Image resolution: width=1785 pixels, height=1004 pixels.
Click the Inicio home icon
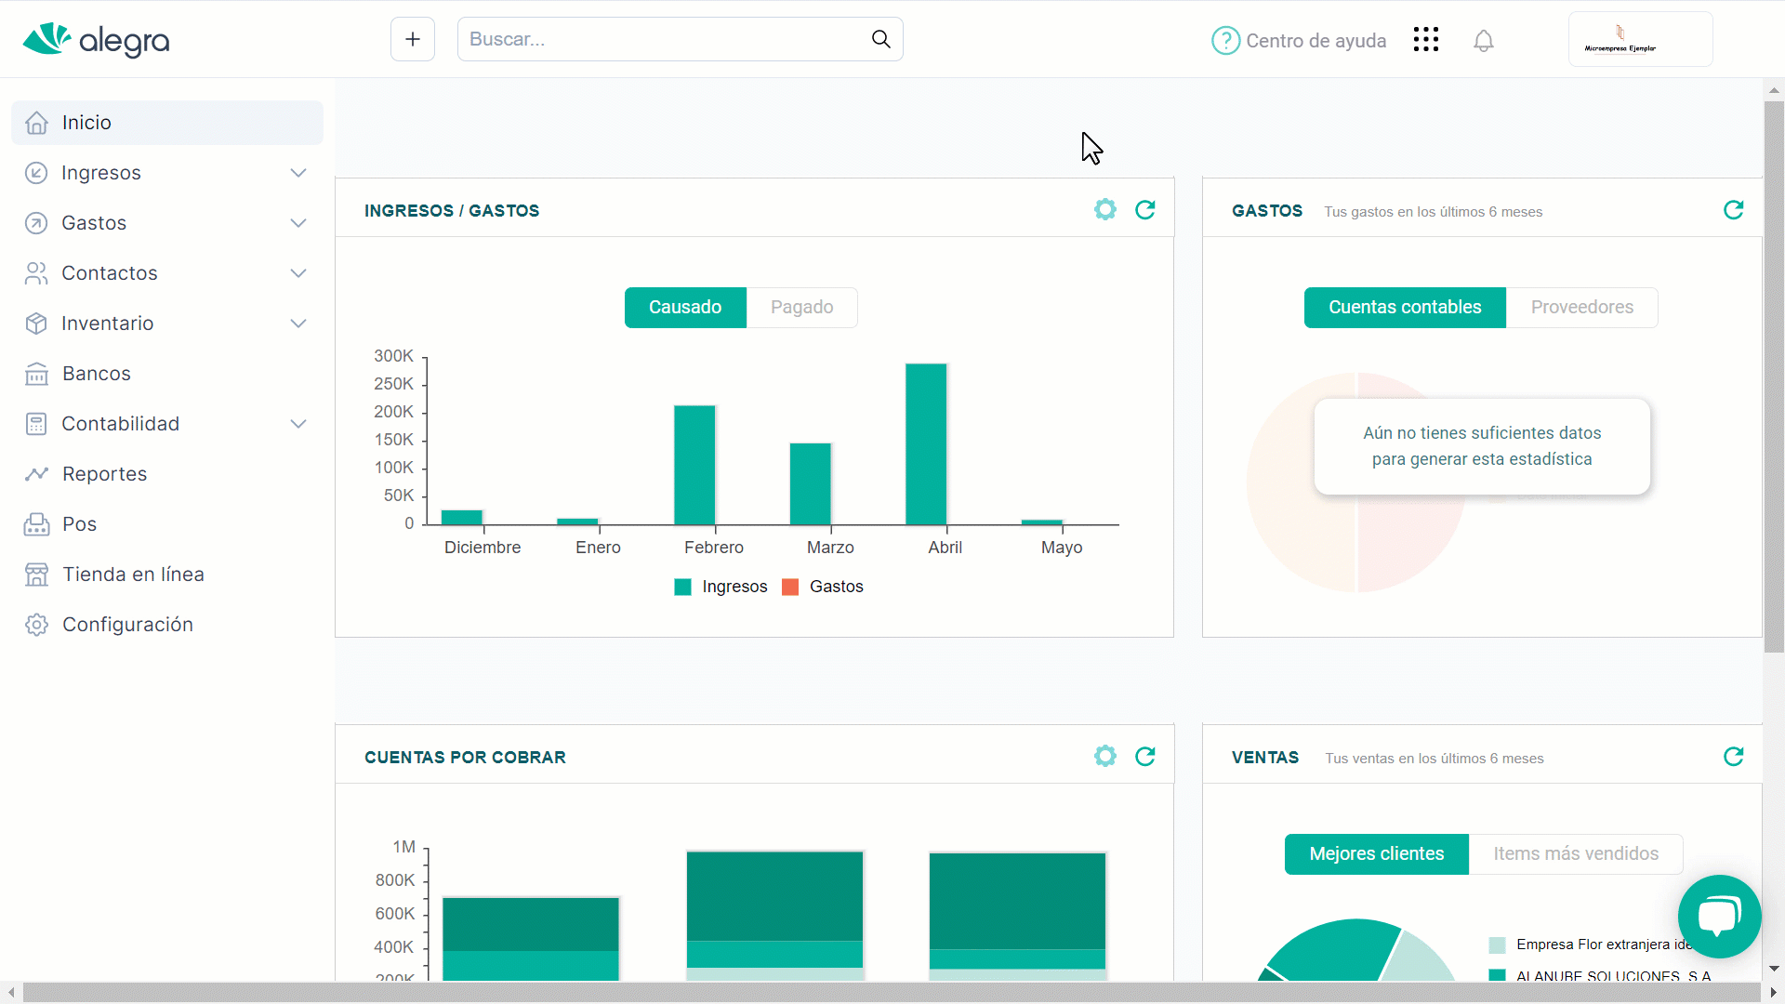[x=36, y=123]
